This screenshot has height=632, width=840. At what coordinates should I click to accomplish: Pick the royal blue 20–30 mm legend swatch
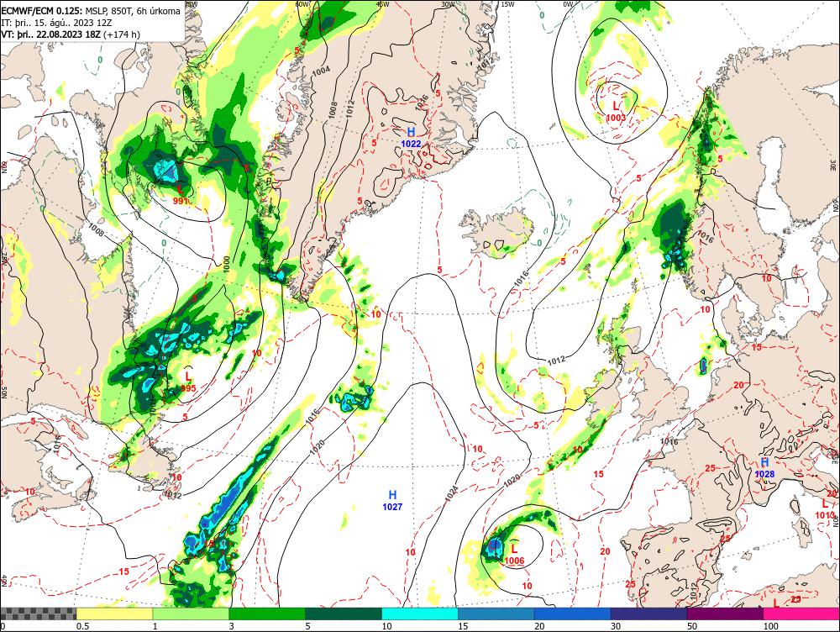(x=573, y=614)
